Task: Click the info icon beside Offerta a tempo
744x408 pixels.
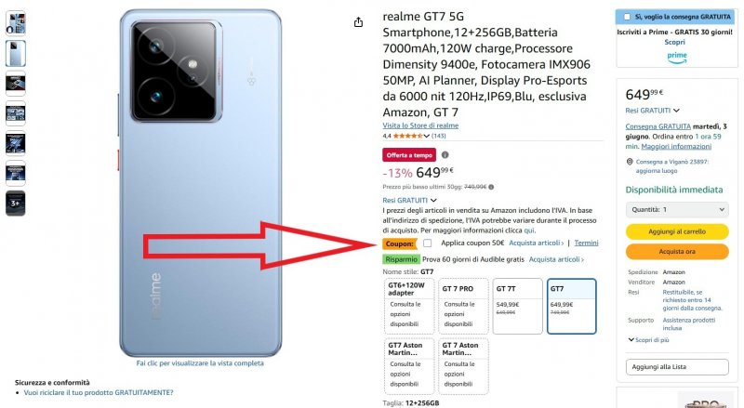Action: (445, 154)
